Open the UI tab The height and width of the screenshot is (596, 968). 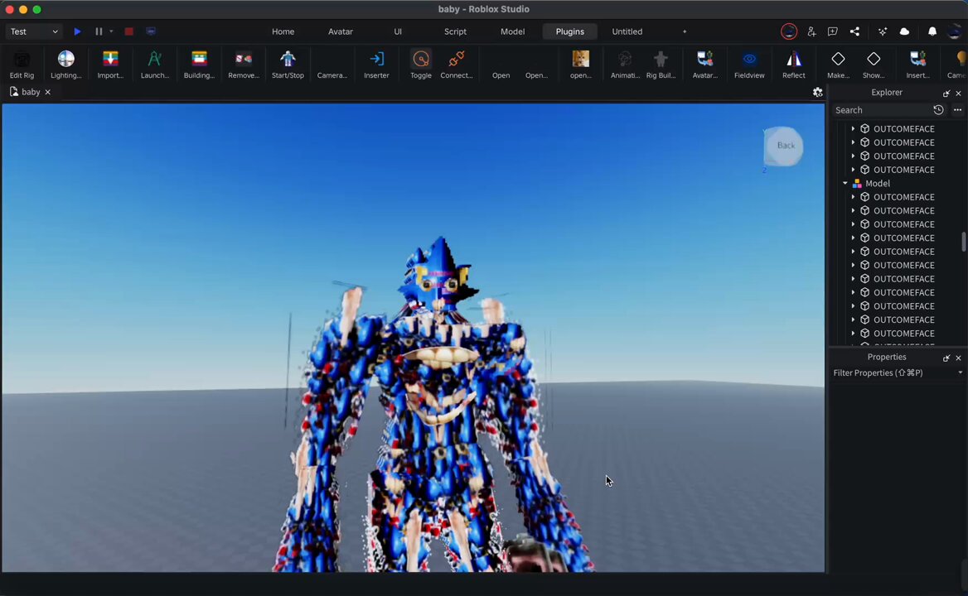click(398, 31)
